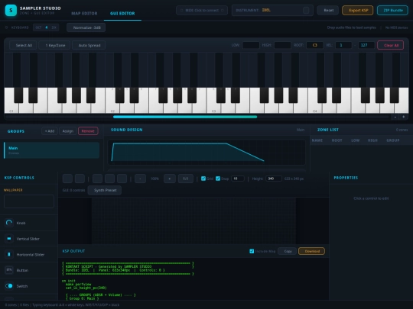This screenshot has height=309, width=413.
Task: Click the Wallpaper drop box
Action: point(29,201)
